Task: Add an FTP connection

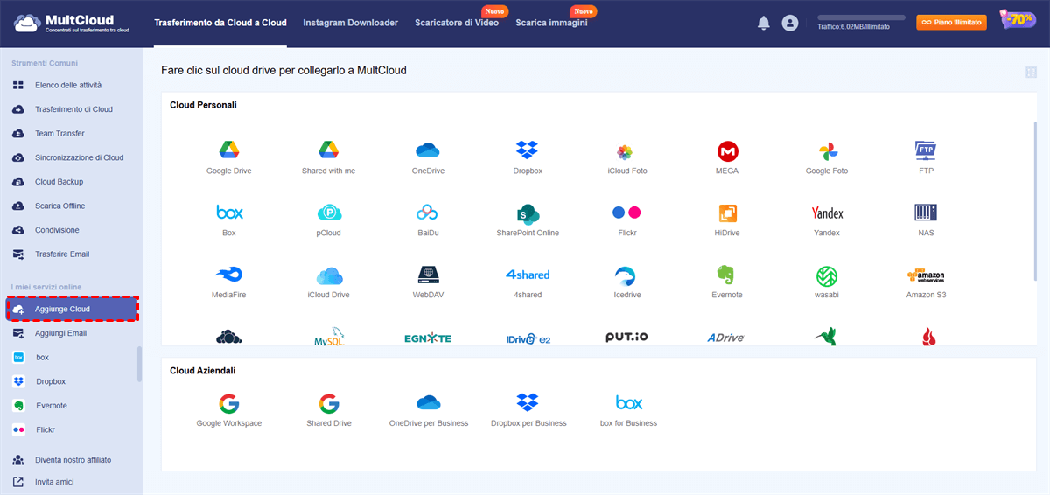Action: point(927,157)
